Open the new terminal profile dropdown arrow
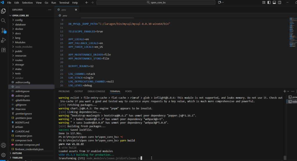297x161 pixels. (288, 91)
